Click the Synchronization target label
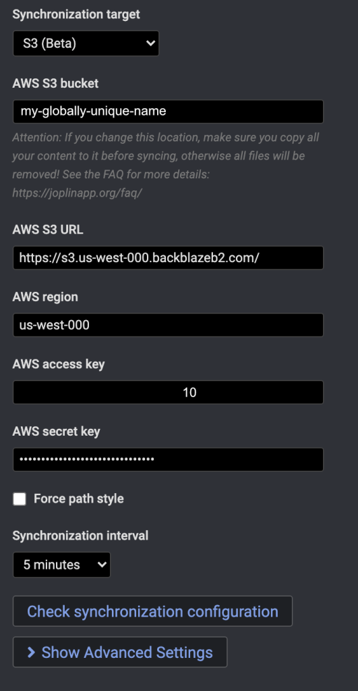 [76, 14]
